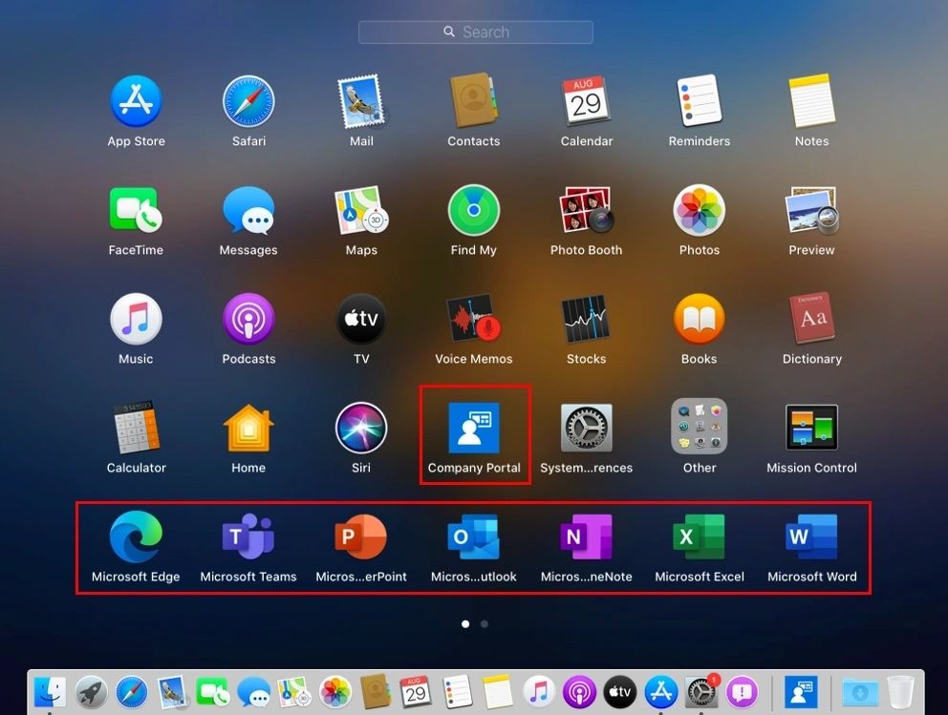Open Mail from the Dock
This screenshot has height=715, width=948.
pyautogui.click(x=172, y=692)
